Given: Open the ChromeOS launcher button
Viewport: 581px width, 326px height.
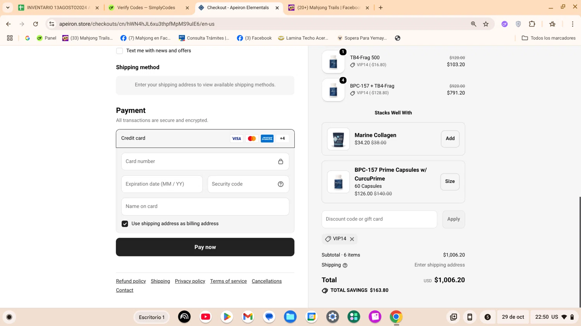Looking at the screenshot, I should point(9,317).
